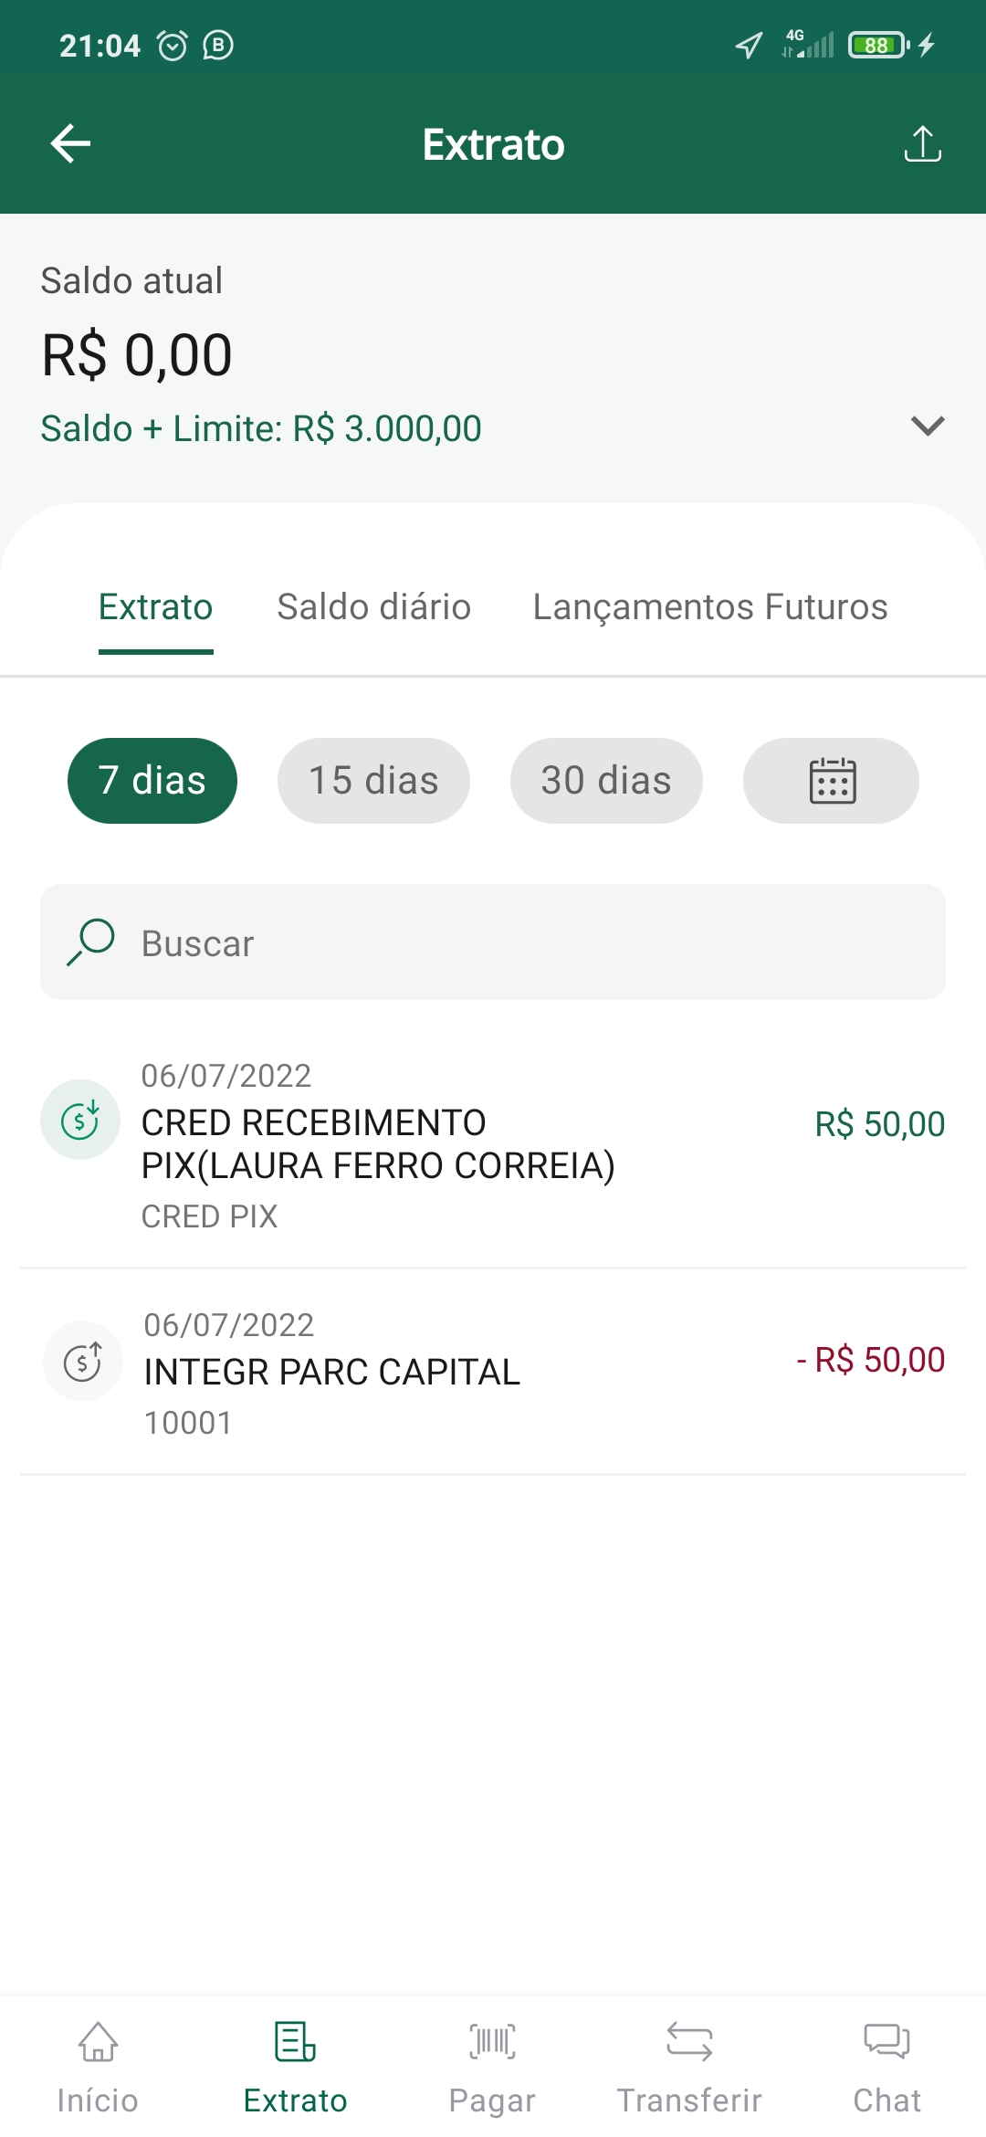Screen dimensions: 986x2137
Task: Select the 7 dias filter
Action: tap(152, 781)
